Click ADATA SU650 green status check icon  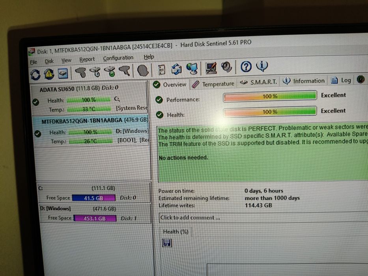35,102
